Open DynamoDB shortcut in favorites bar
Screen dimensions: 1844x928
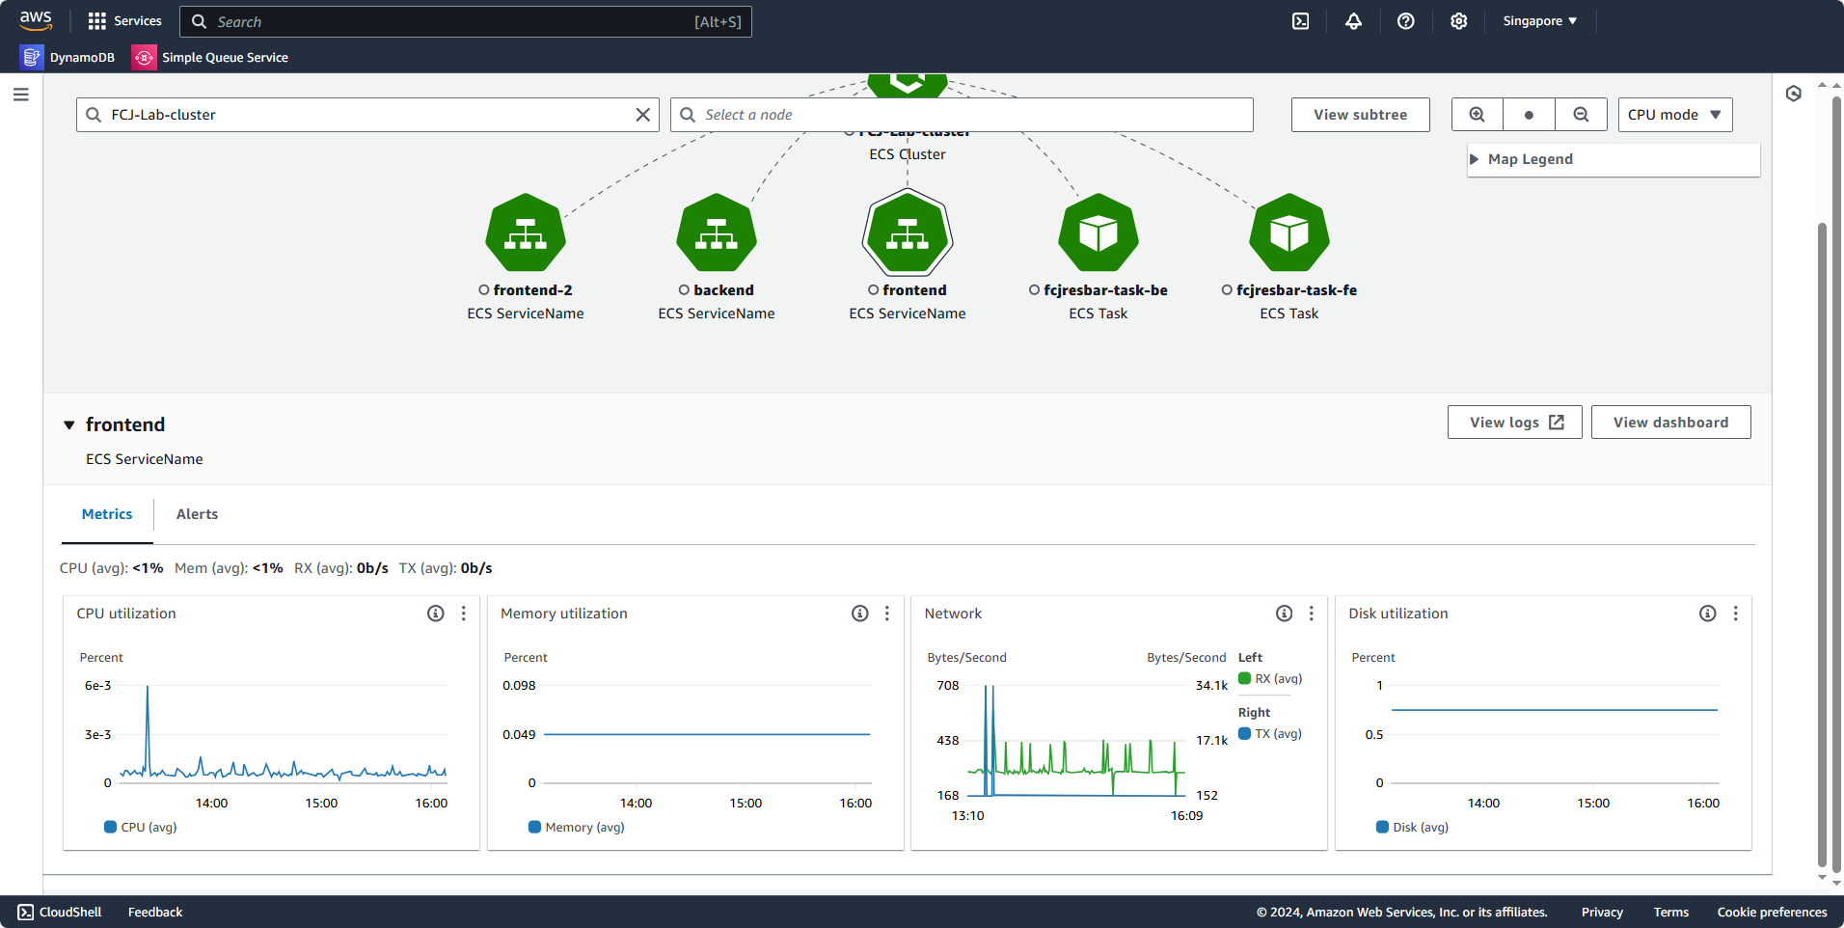click(68, 58)
